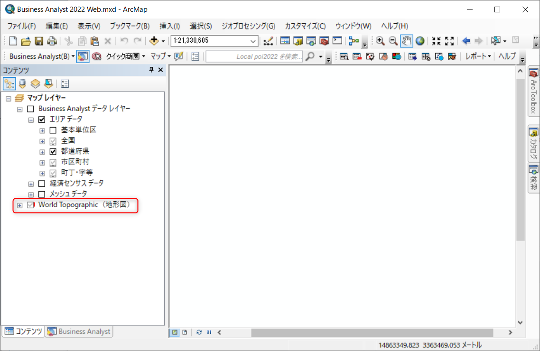Screen dimensions: 540x351
Task: Open docked ArcToolbox side tab
Action: pyautogui.click(x=533, y=92)
